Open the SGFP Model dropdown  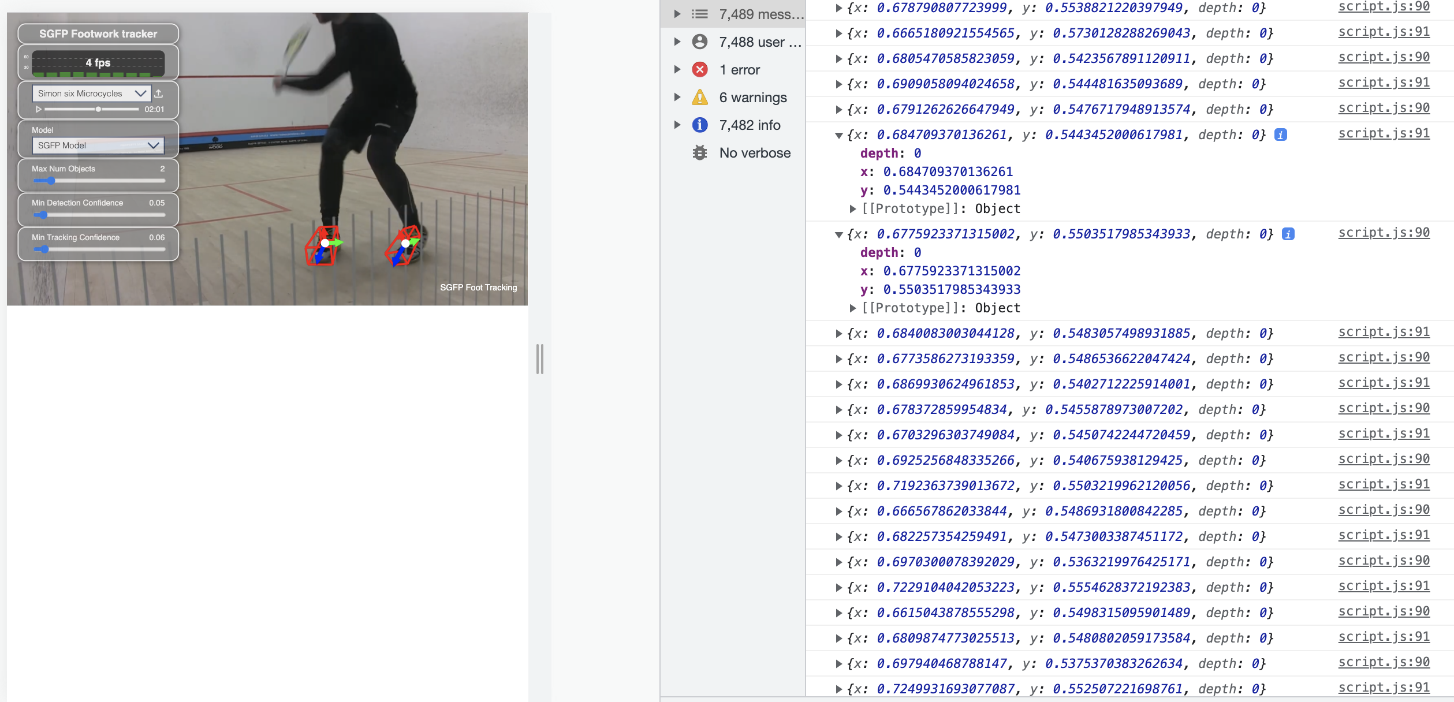(98, 145)
